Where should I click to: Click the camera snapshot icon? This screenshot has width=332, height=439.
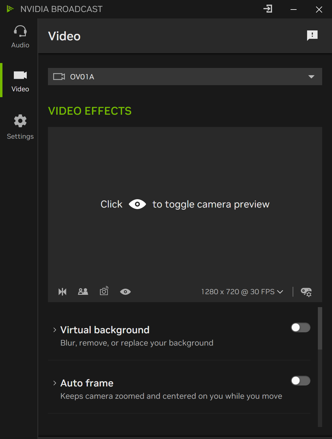(104, 291)
